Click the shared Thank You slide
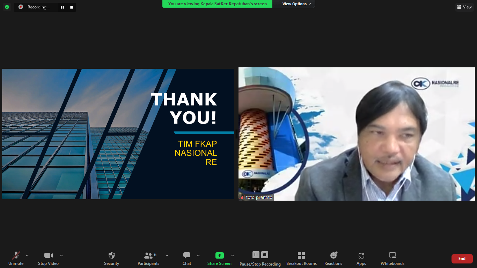 click(x=118, y=134)
